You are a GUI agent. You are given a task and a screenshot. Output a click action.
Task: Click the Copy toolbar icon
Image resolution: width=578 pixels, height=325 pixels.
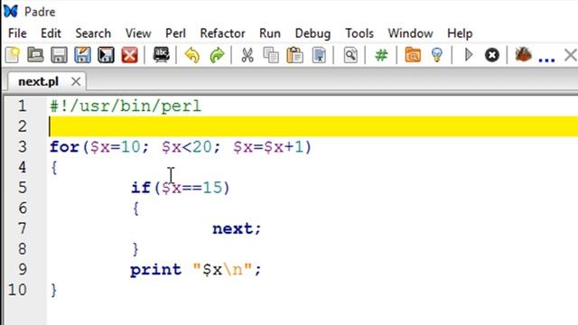click(271, 55)
